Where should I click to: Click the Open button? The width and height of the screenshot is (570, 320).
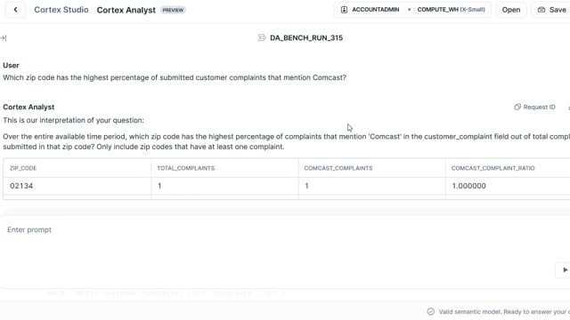[x=510, y=10]
